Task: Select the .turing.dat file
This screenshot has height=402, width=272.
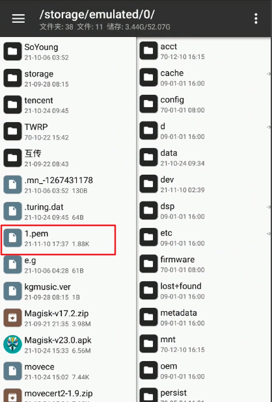Action: point(68,211)
